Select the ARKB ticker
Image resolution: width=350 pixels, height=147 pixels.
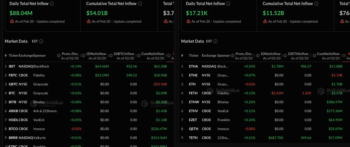(13, 111)
